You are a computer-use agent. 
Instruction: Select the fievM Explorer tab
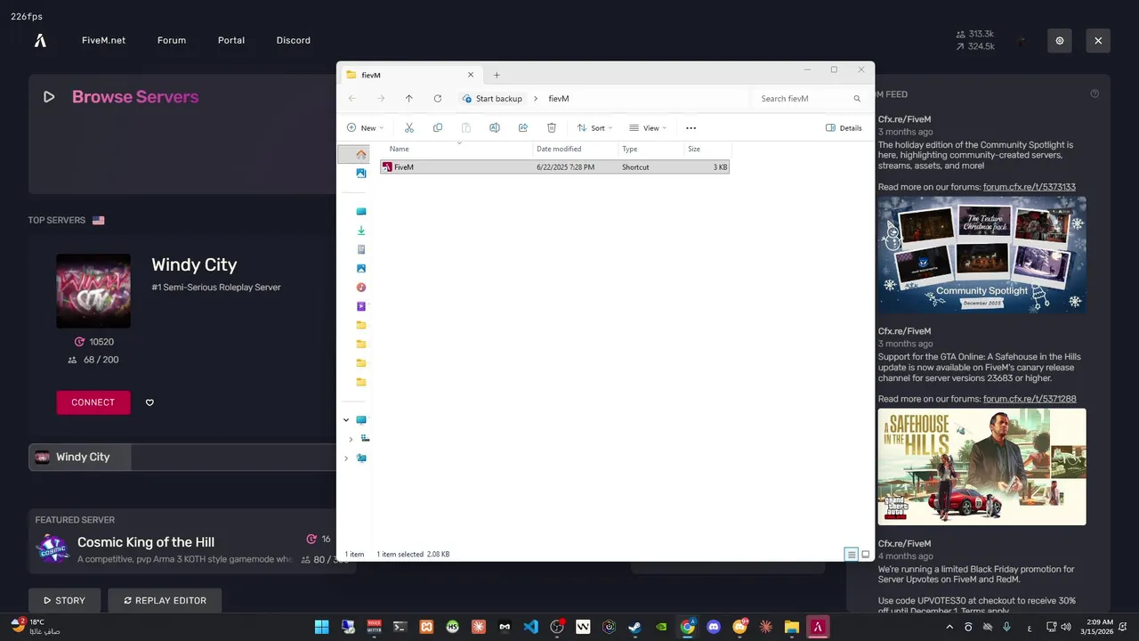409,75
